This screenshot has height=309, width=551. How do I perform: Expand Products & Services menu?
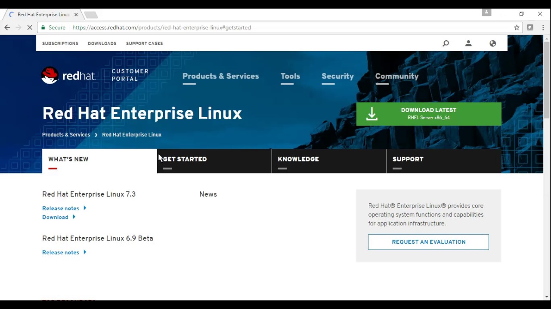pos(220,76)
